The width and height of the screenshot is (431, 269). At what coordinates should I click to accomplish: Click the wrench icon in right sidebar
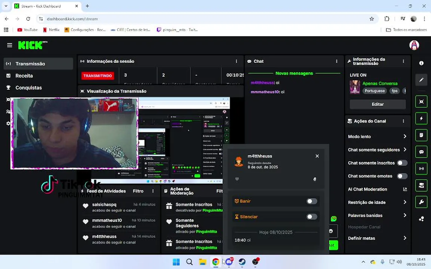tap(421, 202)
